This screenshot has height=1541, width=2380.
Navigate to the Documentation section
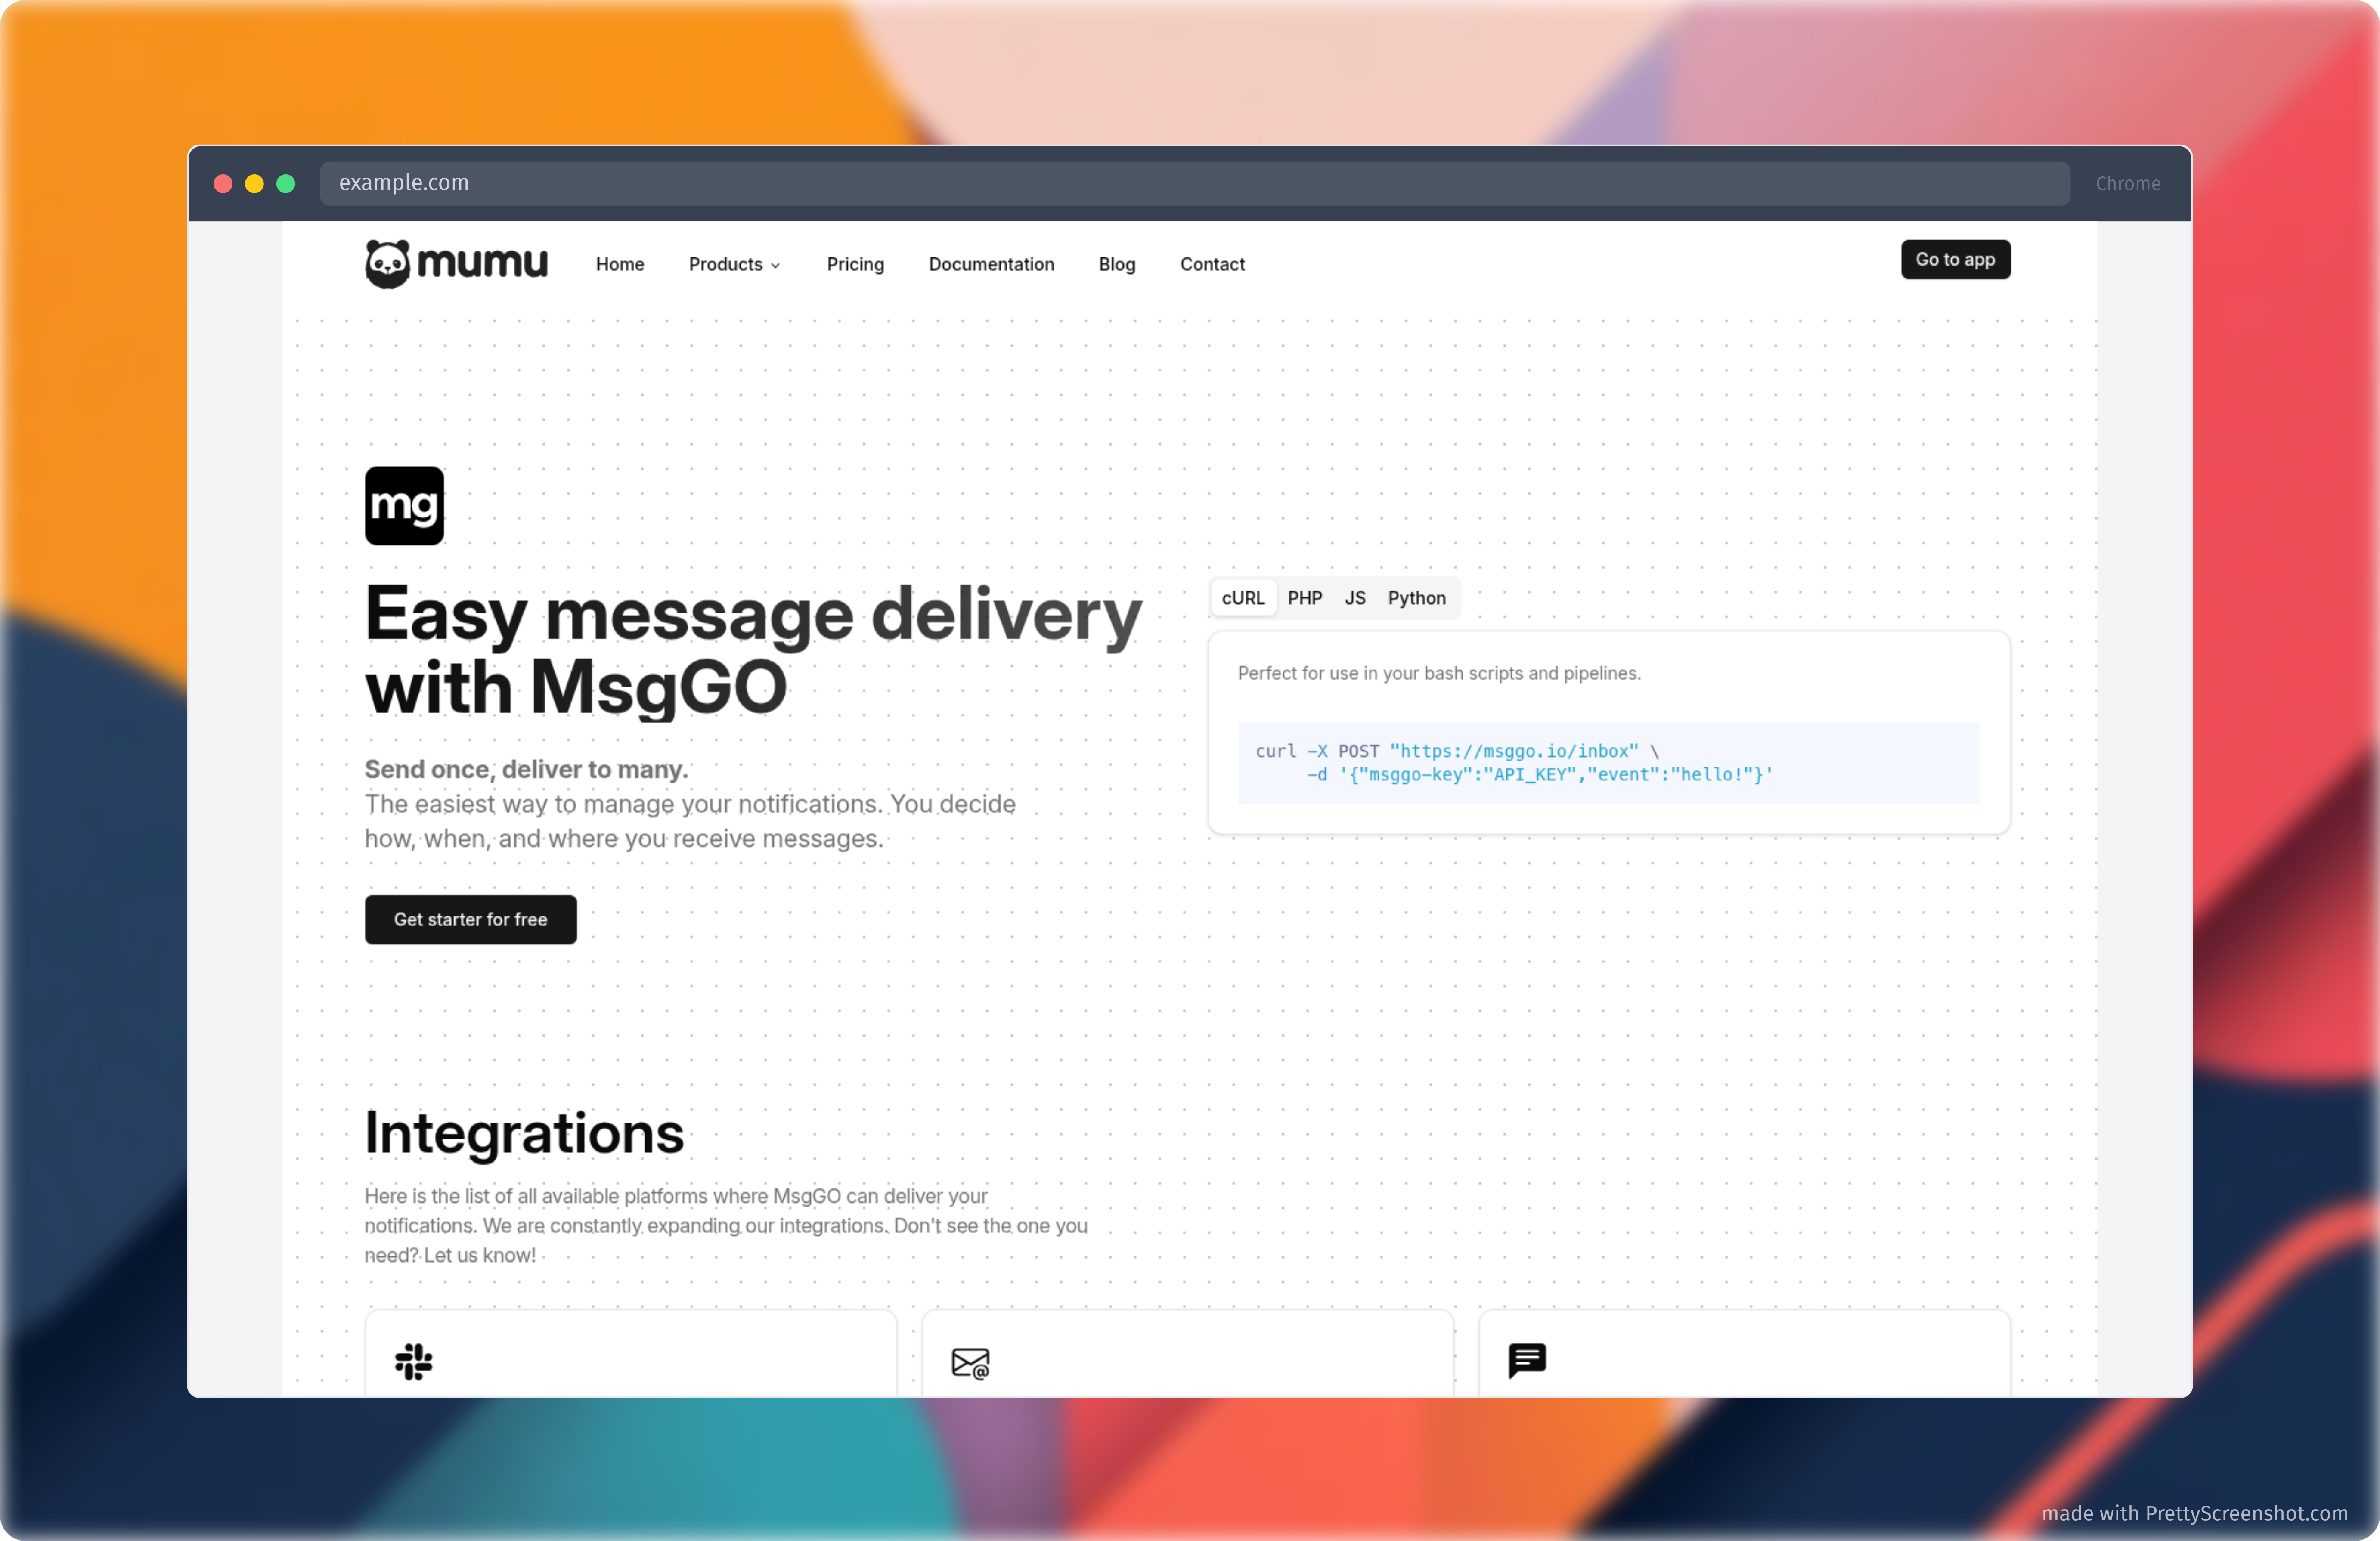coord(991,264)
